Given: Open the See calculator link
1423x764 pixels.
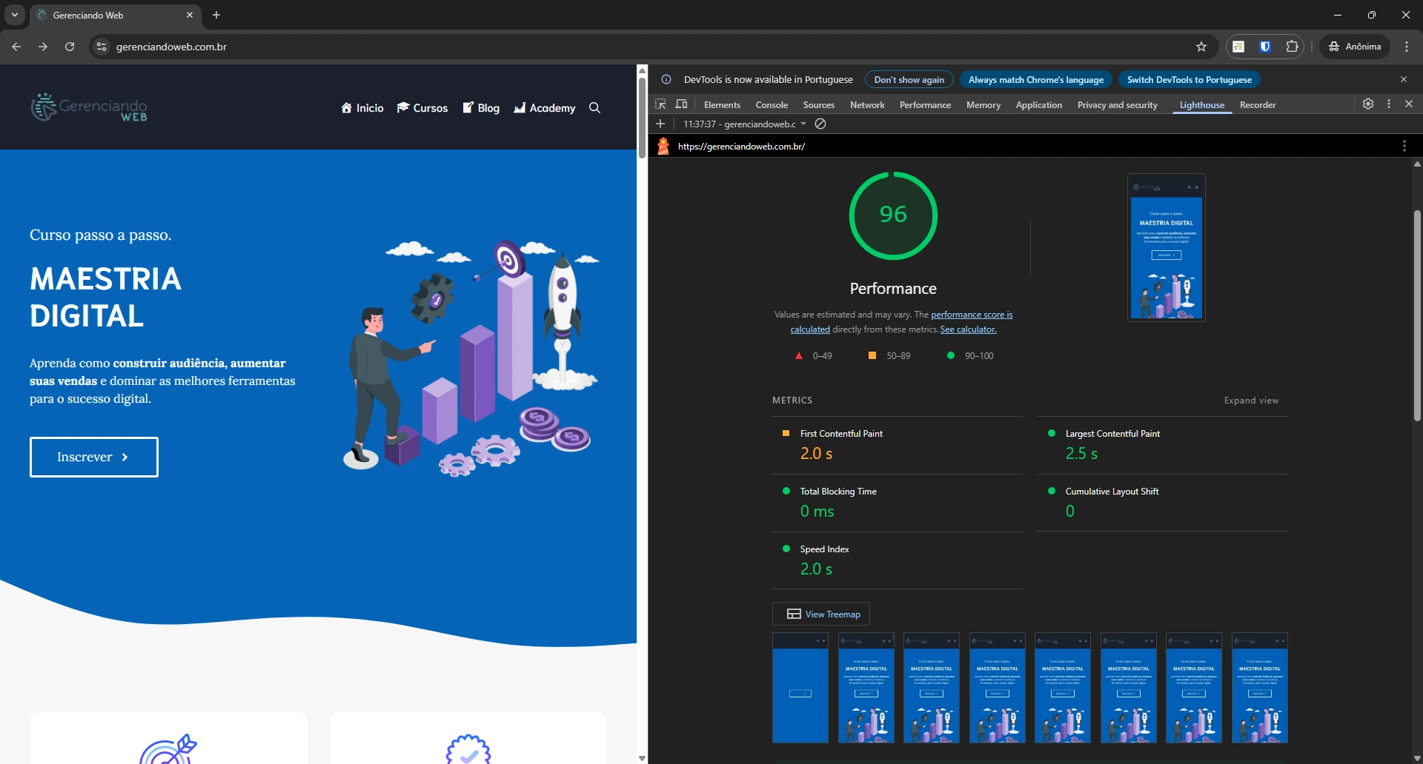Looking at the screenshot, I should coord(968,329).
